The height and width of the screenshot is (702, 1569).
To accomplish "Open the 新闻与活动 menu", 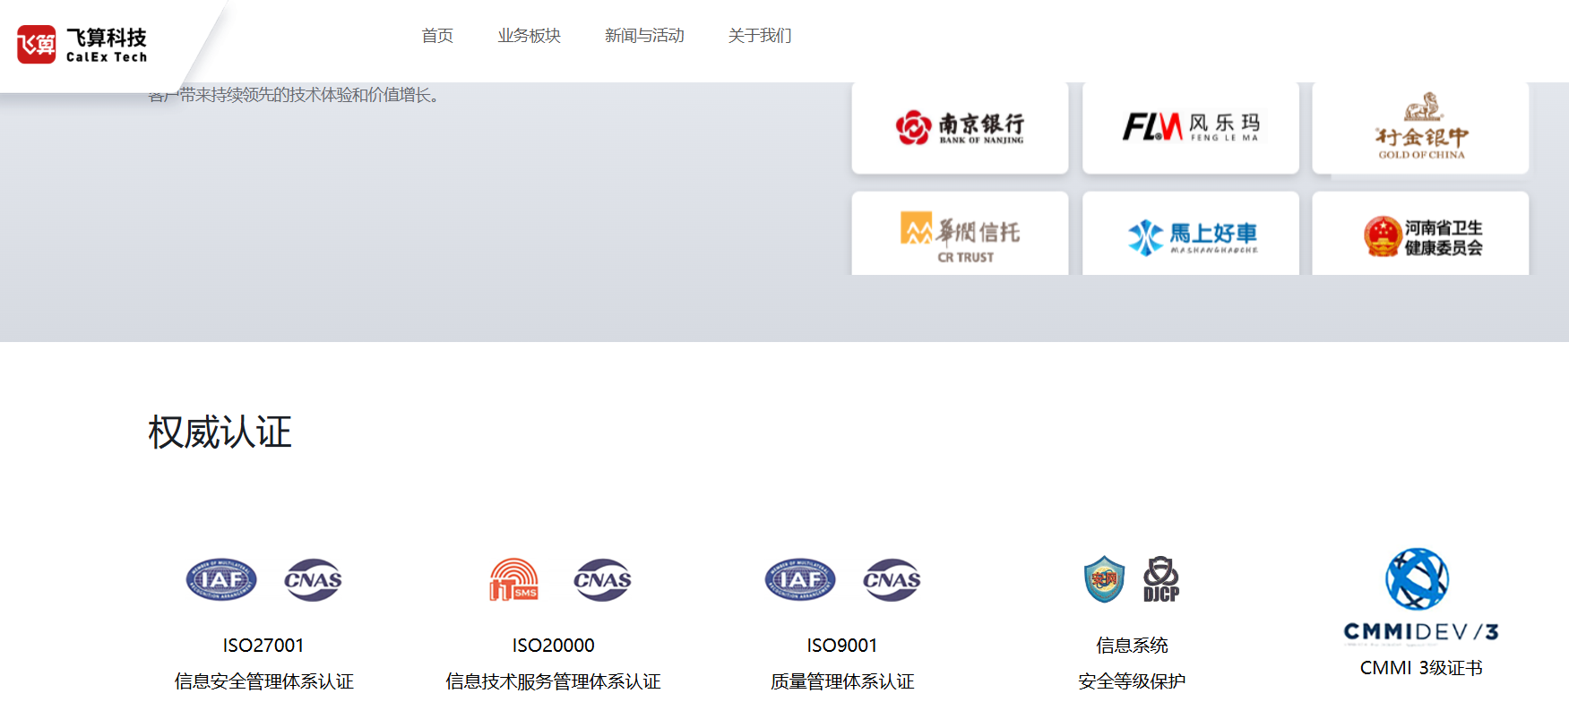I will (644, 36).
